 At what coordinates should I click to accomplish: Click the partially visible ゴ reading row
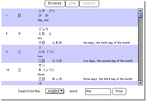(70, 83)
